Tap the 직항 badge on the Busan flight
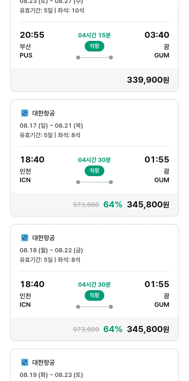Image resolution: width=189 pixels, height=381 pixels. coord(94,46)
